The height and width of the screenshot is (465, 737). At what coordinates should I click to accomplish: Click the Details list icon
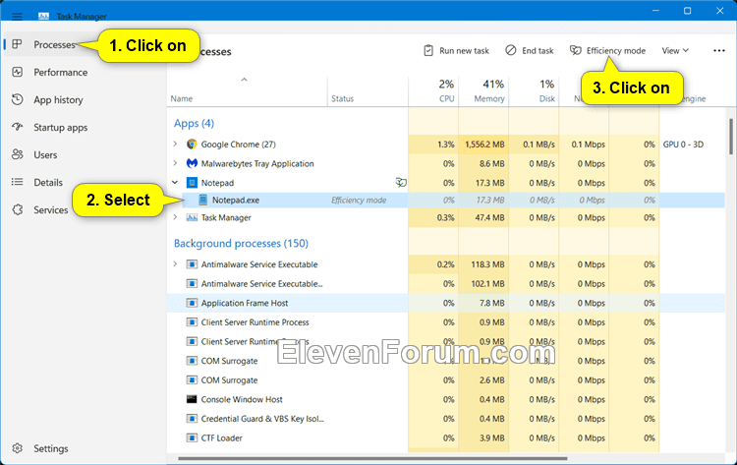18,182
